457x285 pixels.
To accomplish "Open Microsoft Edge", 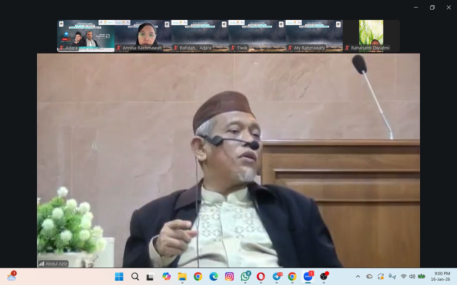I will [x=214, y=276].
